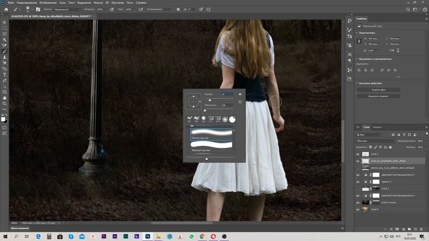The height and width of the screenshot is (241, 429).
Task: Click the delete layer trash icon
Action: (422, 229)
